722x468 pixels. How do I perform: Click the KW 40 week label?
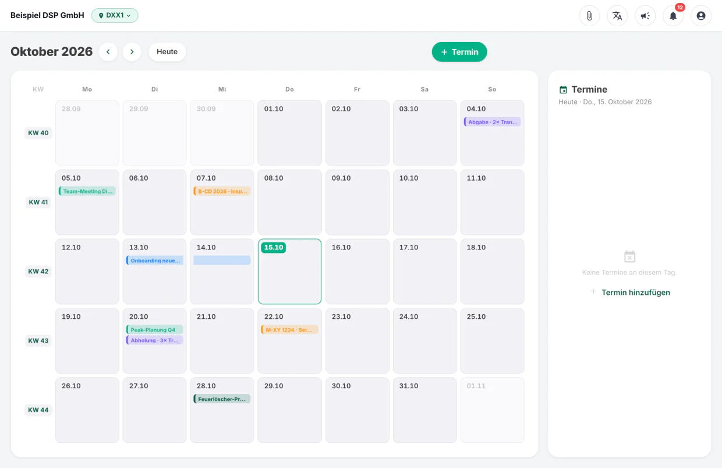38,133
